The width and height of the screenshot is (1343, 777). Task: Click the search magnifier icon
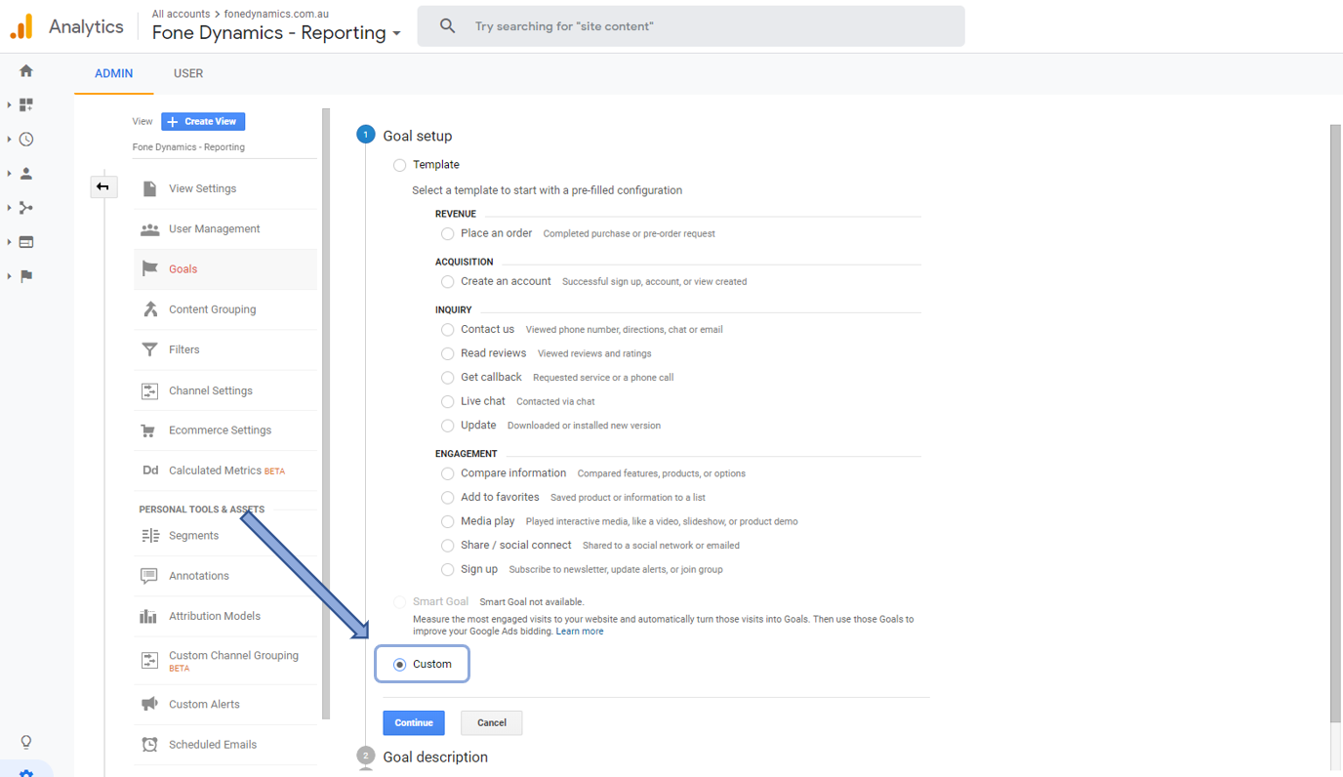[447, 26]
